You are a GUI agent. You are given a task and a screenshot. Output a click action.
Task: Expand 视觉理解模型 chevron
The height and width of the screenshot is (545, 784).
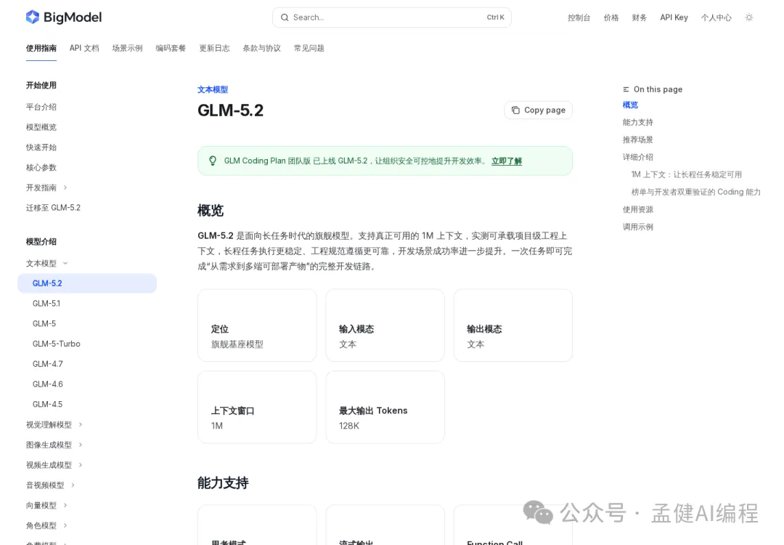81,424
